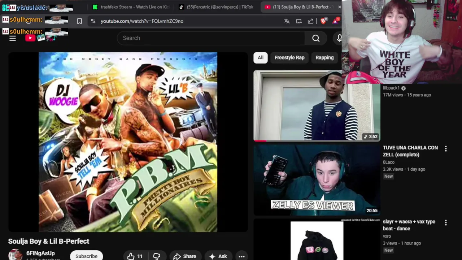Select the All filter chip

click(x=260, y=57)
